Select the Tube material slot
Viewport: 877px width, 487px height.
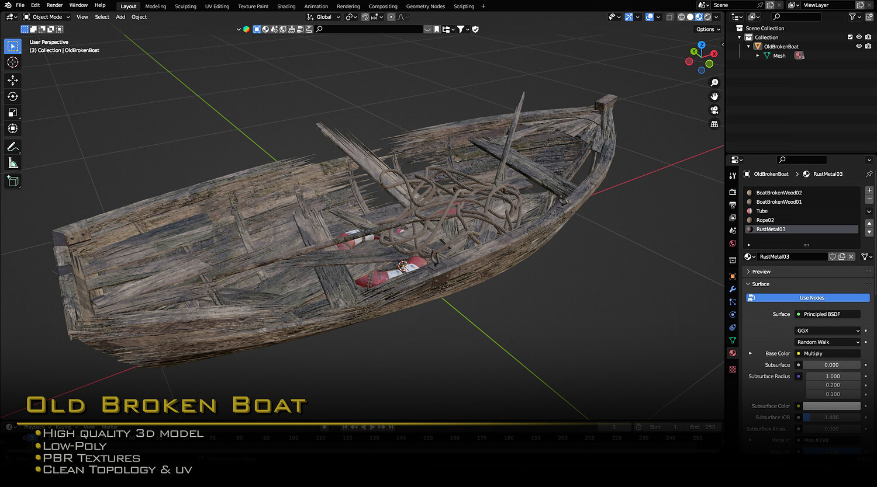pyautogui.click(x=802, y=211)
